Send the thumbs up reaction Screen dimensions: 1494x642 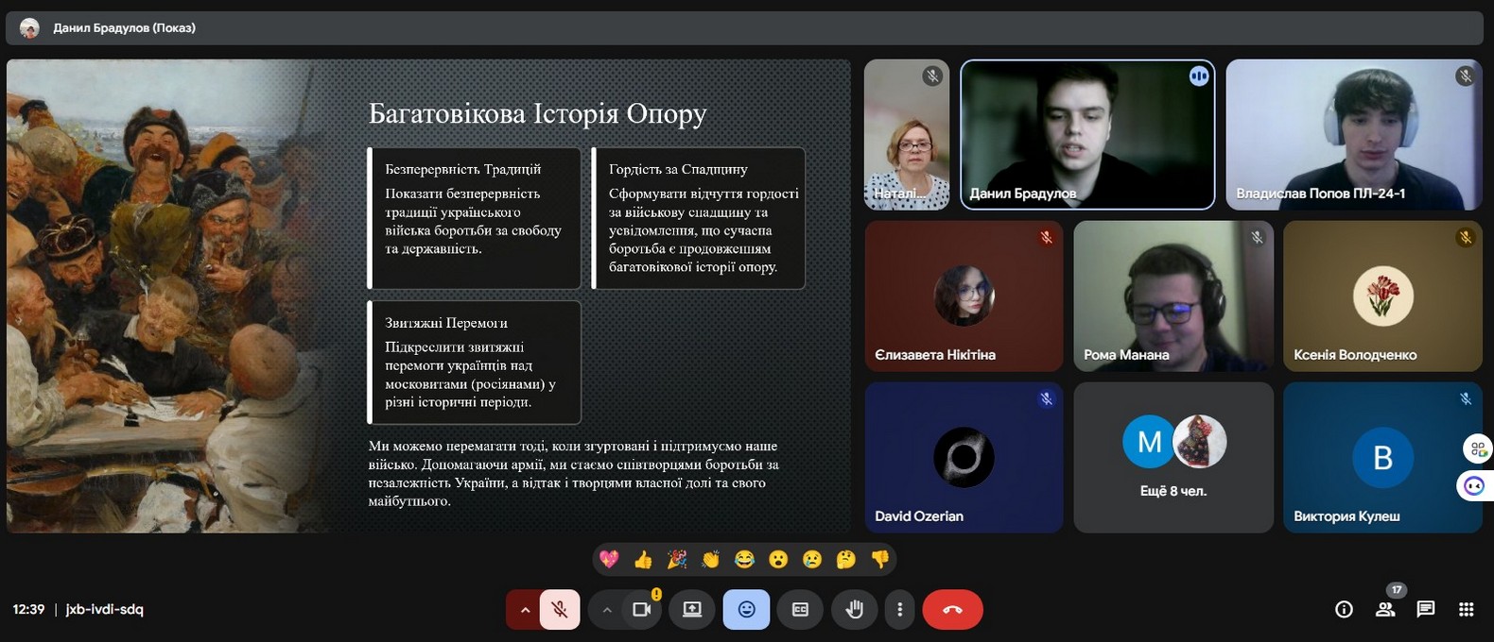(643, 560)
